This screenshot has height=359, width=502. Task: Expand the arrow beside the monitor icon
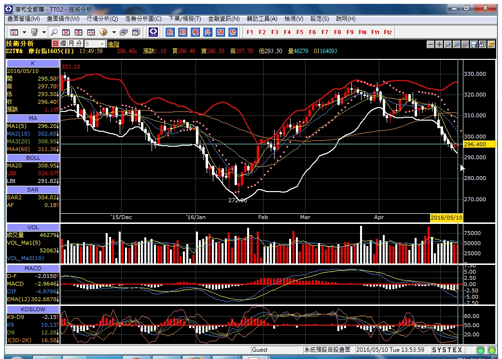pos(44,32)
